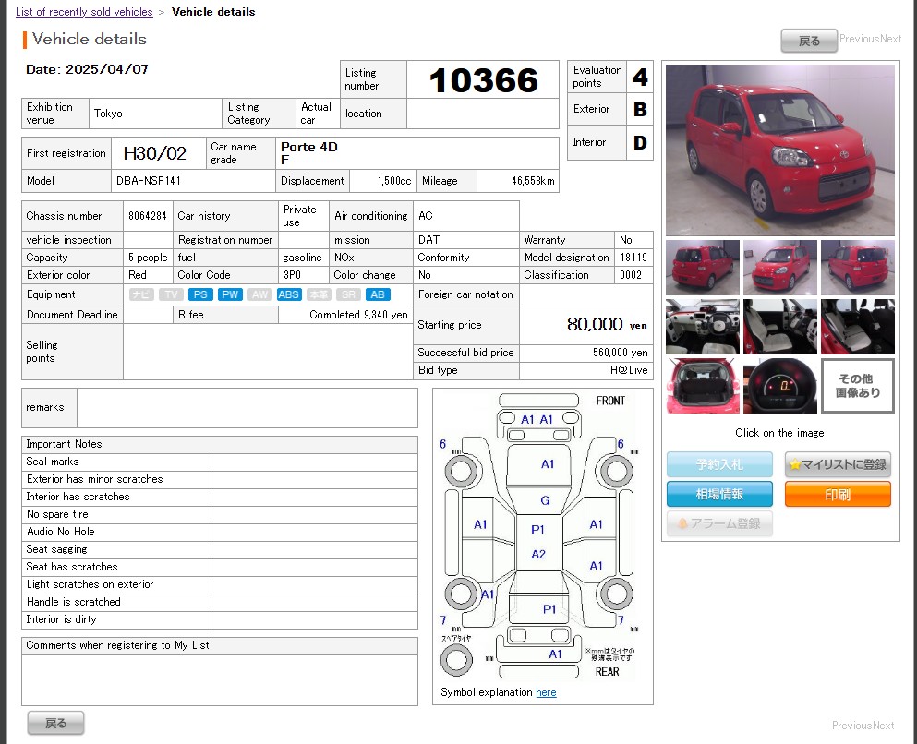Click the star icon on マイリスト button
The height and width of the screenshot is (744, 917).
pyautogui.click(x=795, y=464)
